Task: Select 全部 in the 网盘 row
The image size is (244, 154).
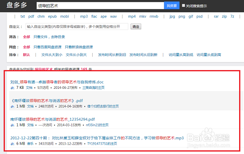Action: 26,47
